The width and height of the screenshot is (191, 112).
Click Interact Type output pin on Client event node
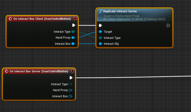[x=73, y=32]
